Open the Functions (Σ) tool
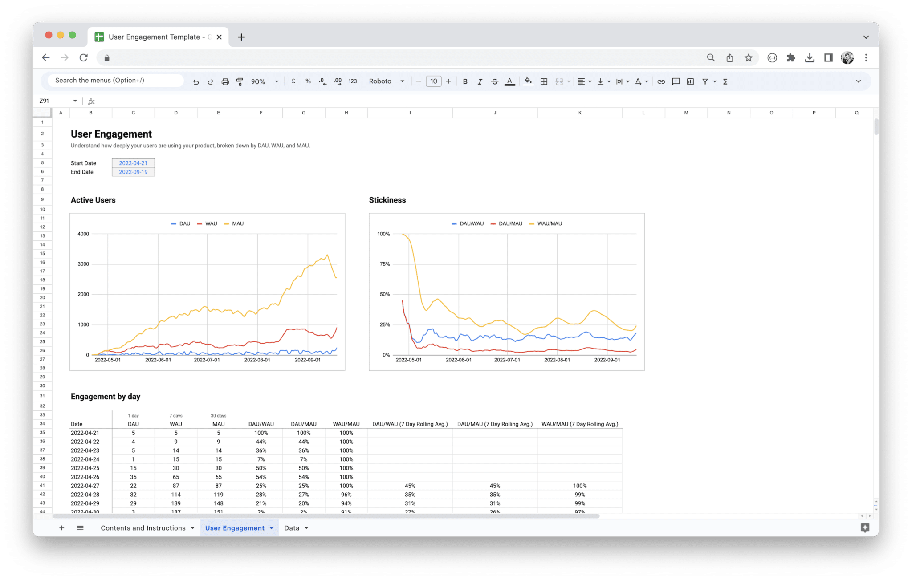912x580 pixels. tap(725, 81)
